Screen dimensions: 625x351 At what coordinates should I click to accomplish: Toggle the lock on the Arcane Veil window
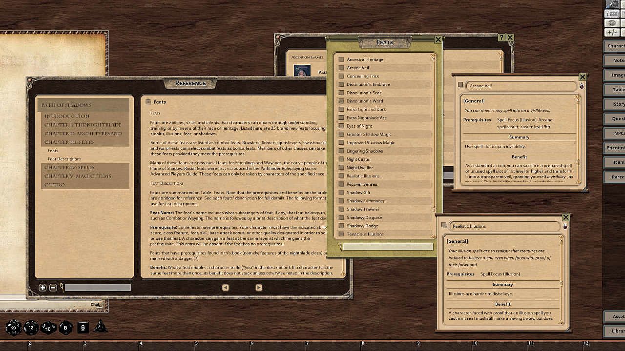pyautogui.click(x=582, y=86)
